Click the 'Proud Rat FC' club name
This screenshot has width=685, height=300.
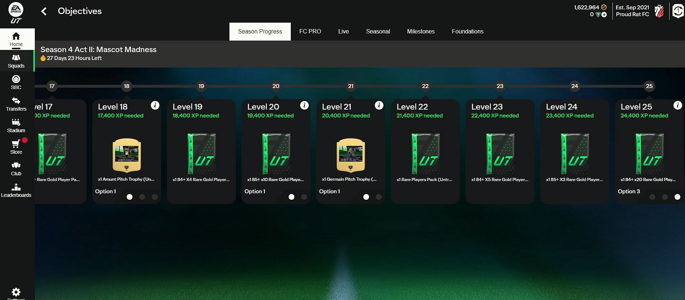pyautogui.click(x=633, y=14)
